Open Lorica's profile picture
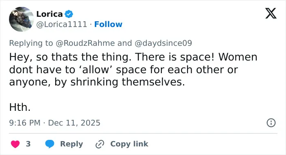The image size is (286, 155). (21, 19)
